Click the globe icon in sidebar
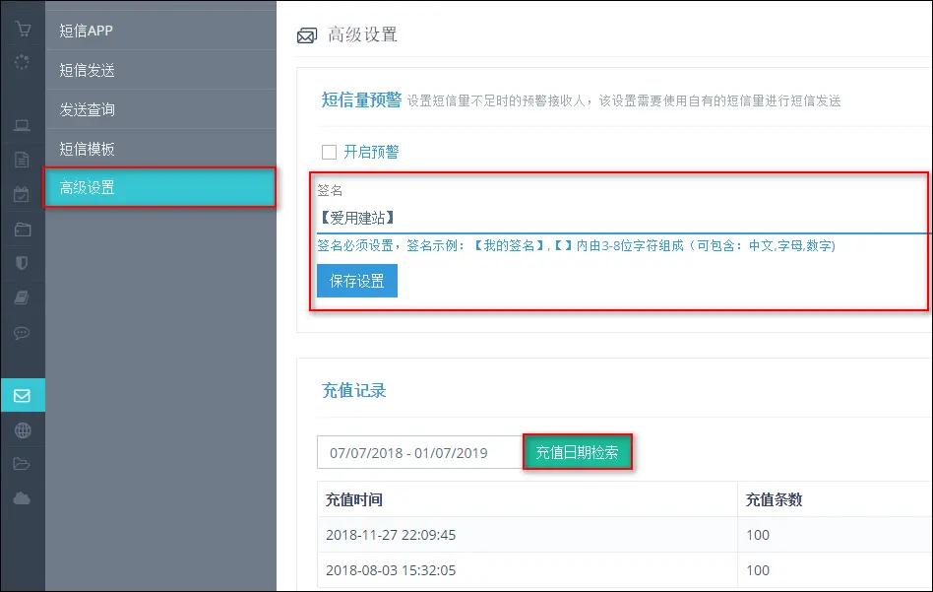Screen dimensions: 933x592 (22, 430)
